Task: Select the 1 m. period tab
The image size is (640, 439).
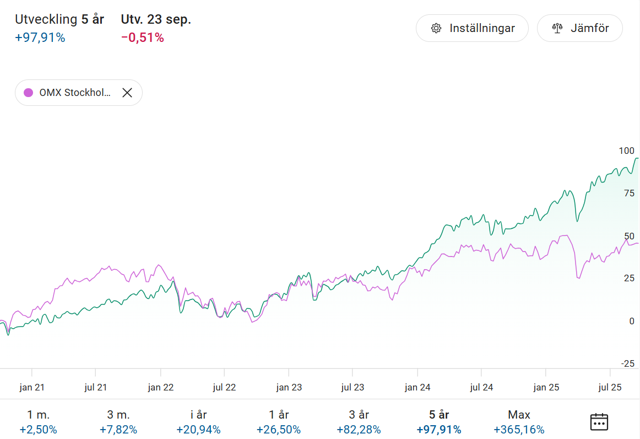Action: (38, 422)
